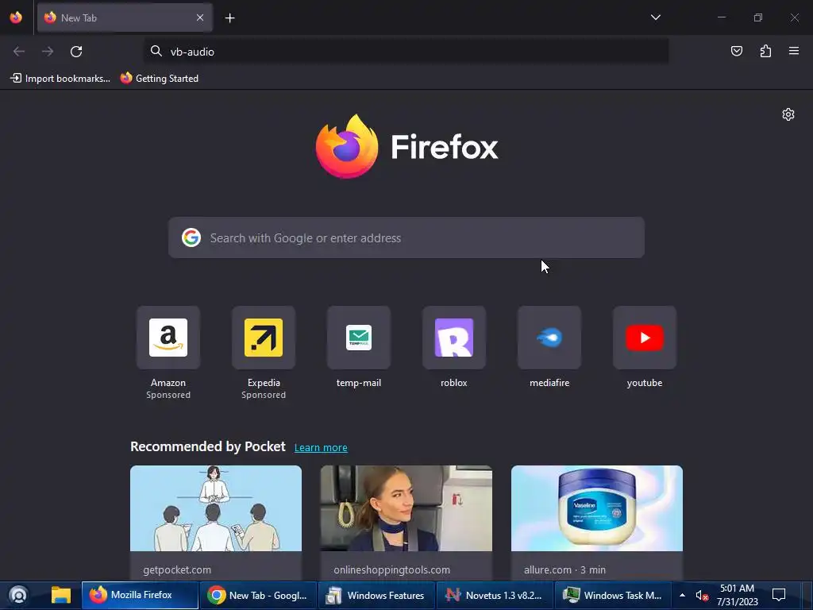This screenshot has width=813, height=610.
Task: Go forward with the forward arrow
Action: pyautogui.click(x=48, y=52)
